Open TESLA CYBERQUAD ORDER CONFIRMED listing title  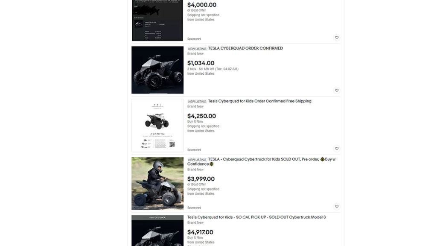click(x=245, y=48)
